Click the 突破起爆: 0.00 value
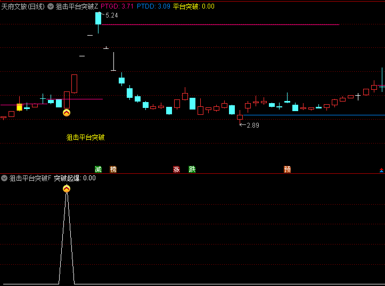Screen dimensions: 385x286 coord(75,178)
